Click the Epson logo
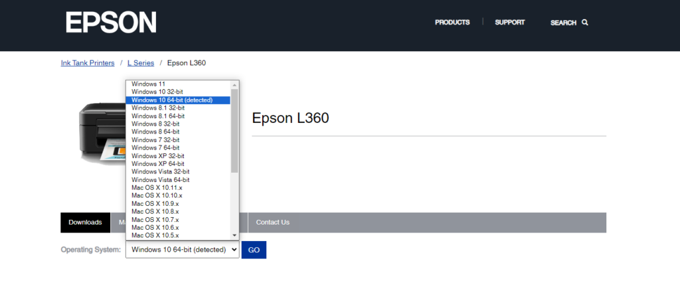This screenshot has height=281, width=680. 111,22
